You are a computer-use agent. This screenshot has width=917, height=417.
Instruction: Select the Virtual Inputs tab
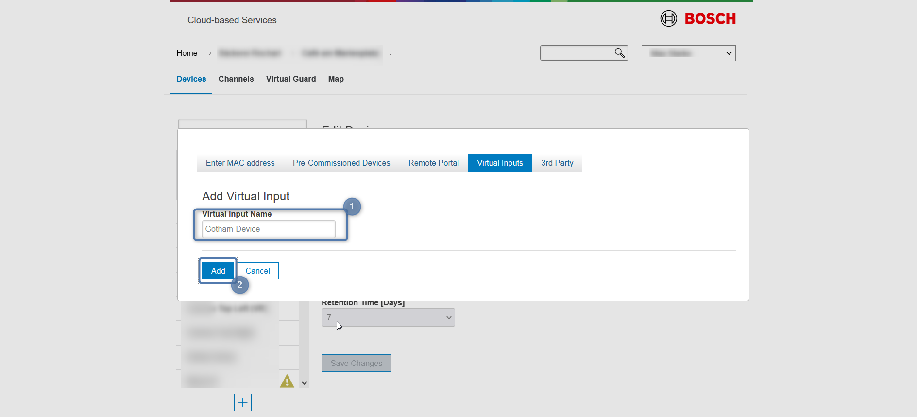coord(500,163)
